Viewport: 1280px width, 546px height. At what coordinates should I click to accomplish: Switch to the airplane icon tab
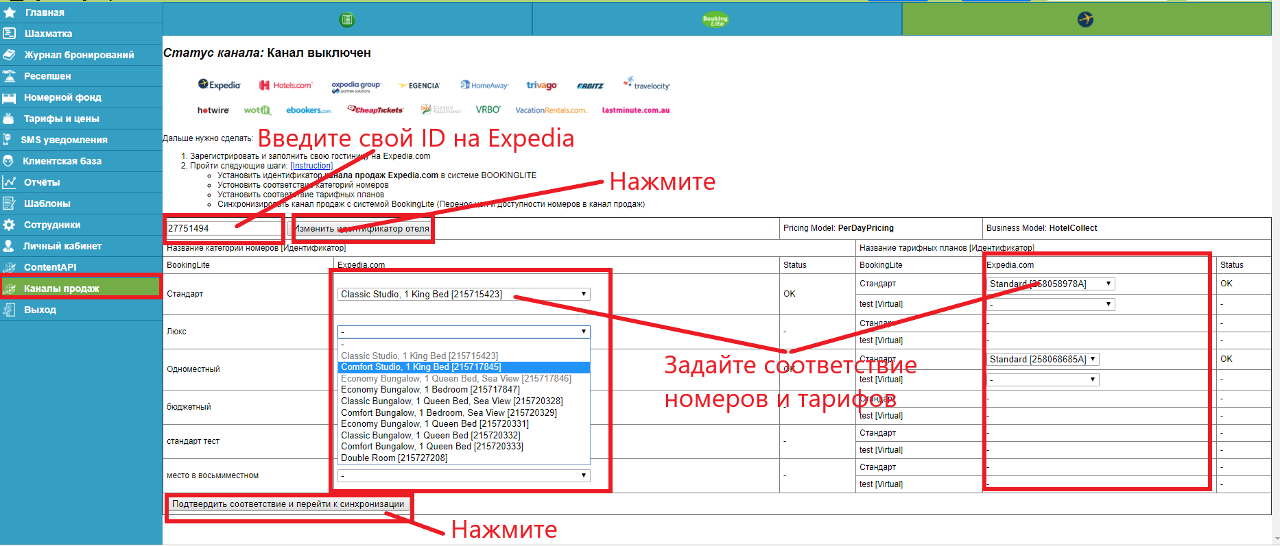point(1086,19)
